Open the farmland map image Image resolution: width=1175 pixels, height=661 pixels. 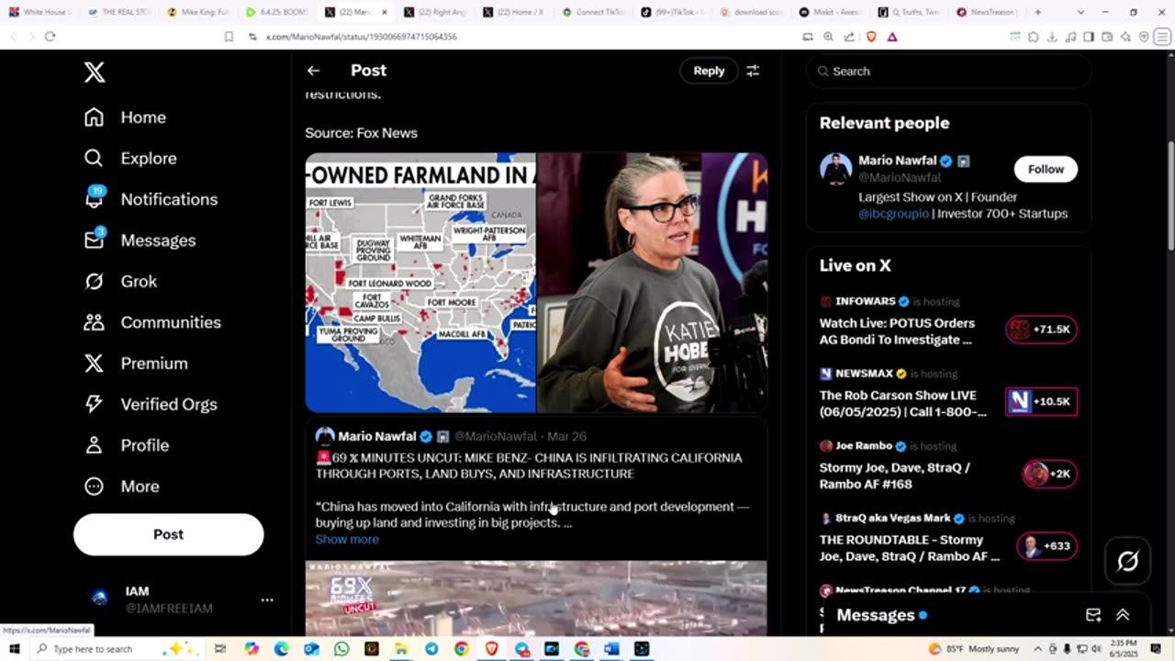[420, 283]
